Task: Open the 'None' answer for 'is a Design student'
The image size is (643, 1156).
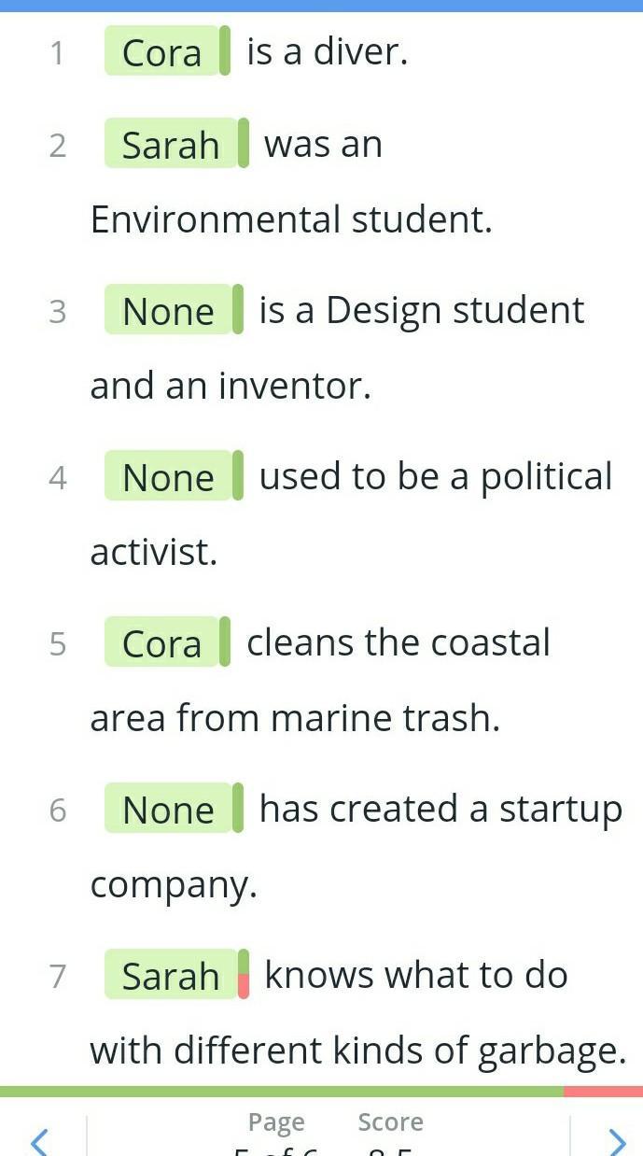Action: pyautogui.click(x=168, y=310)
